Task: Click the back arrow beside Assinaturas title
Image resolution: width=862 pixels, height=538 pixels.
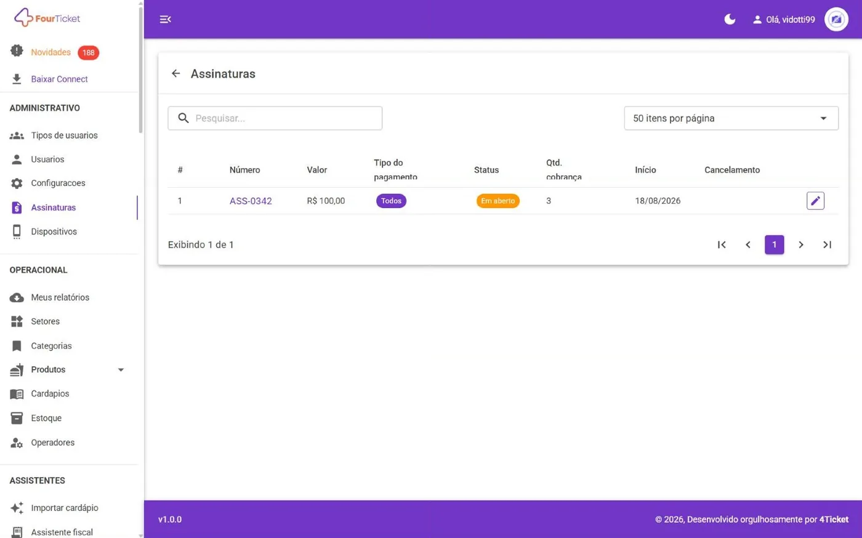Action: 175,73
